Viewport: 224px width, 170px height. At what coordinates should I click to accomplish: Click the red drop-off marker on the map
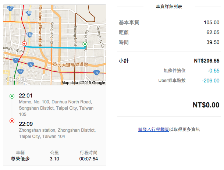(x=24, y=43)
